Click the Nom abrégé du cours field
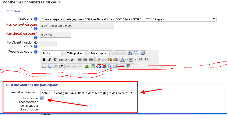The width and height of the screenshot is (227, 115). [55, 35]
